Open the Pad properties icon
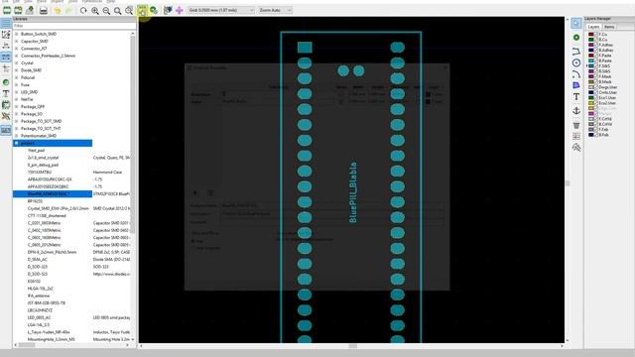The height and width of the screenshot is (357, 635). (154, 10)
